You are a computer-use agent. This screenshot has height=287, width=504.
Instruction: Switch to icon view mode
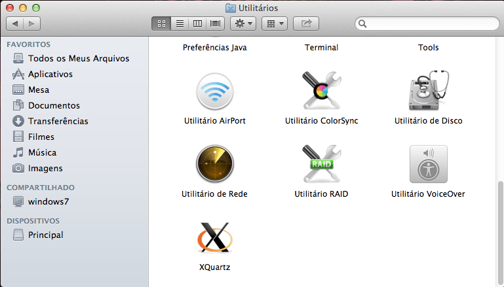[x=161, y=24]
